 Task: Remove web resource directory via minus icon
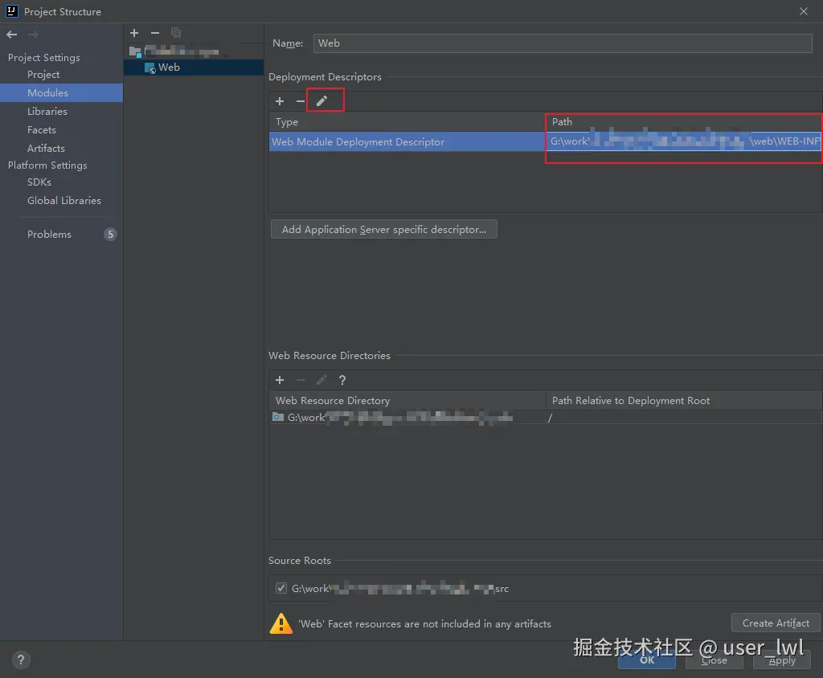(301, 380)
